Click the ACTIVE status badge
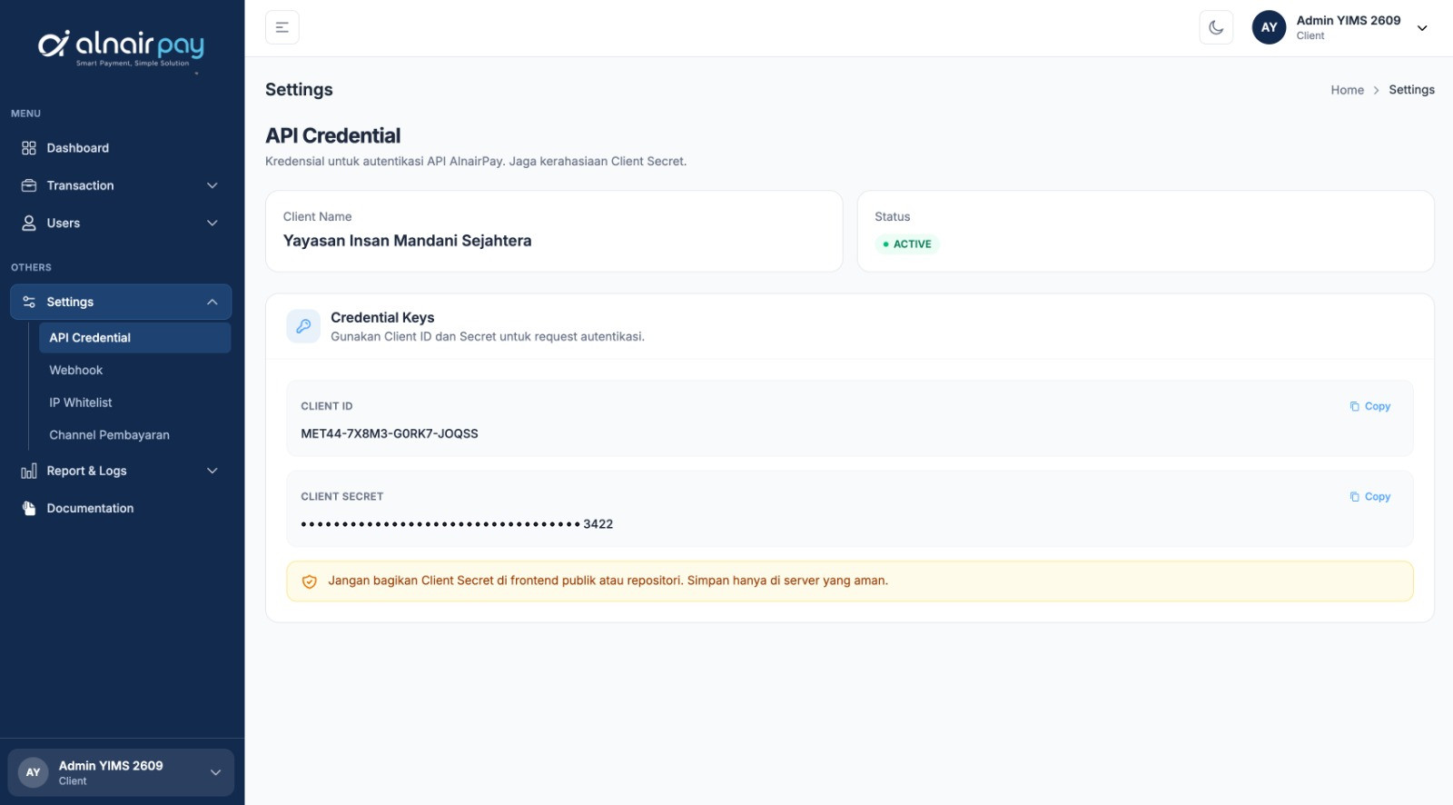 click(907, 244)
